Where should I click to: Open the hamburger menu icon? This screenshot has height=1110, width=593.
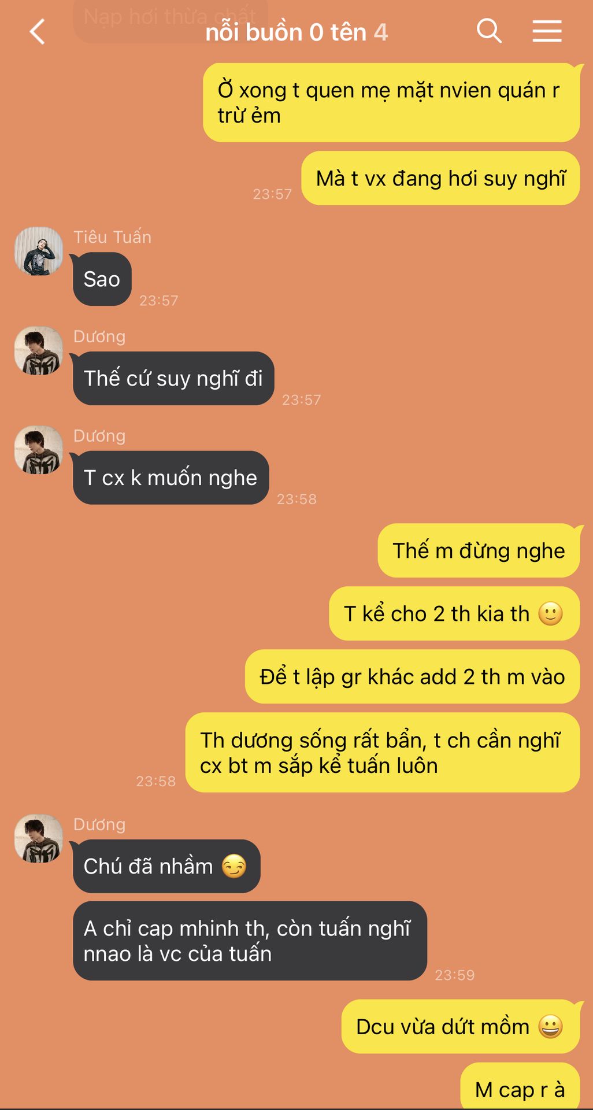(547, 31)
